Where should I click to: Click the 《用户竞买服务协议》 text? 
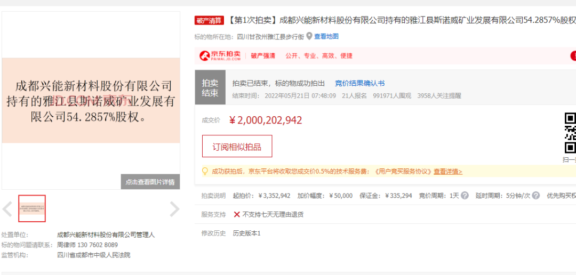pos(403,172)
